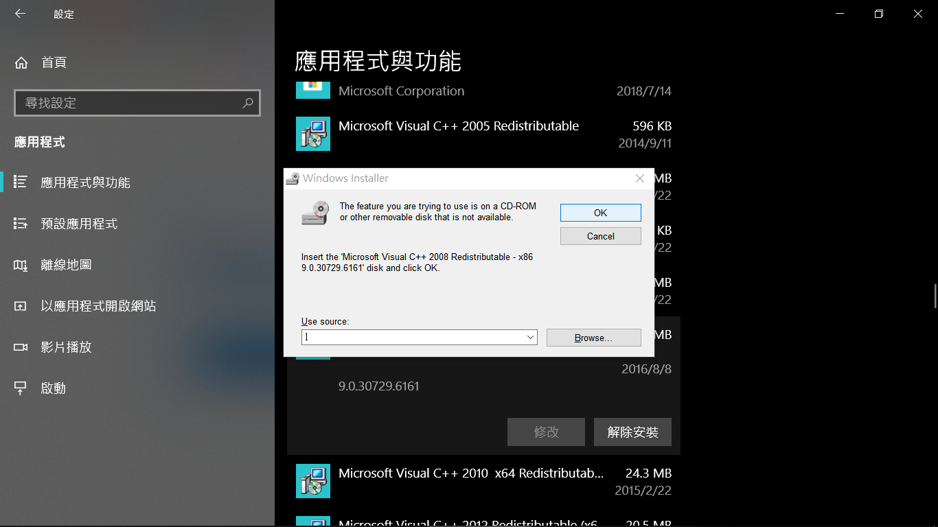Click the Visual C++ 2005 Redistributable icon
Image resolution: width=938 pixels, height=527 pixels.
(313, 134)
